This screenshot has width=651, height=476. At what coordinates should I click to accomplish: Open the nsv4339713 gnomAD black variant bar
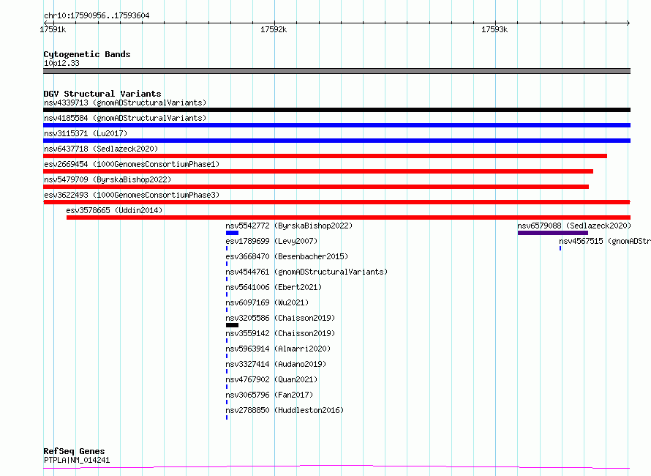click(x=336, y=110)
